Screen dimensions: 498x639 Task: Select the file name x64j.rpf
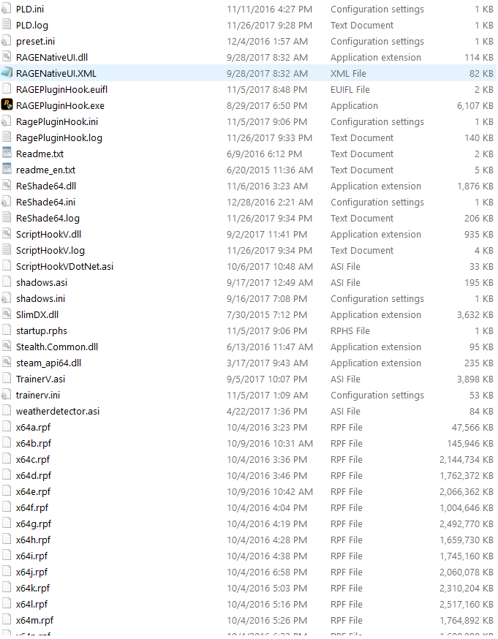tap(31, 572)
